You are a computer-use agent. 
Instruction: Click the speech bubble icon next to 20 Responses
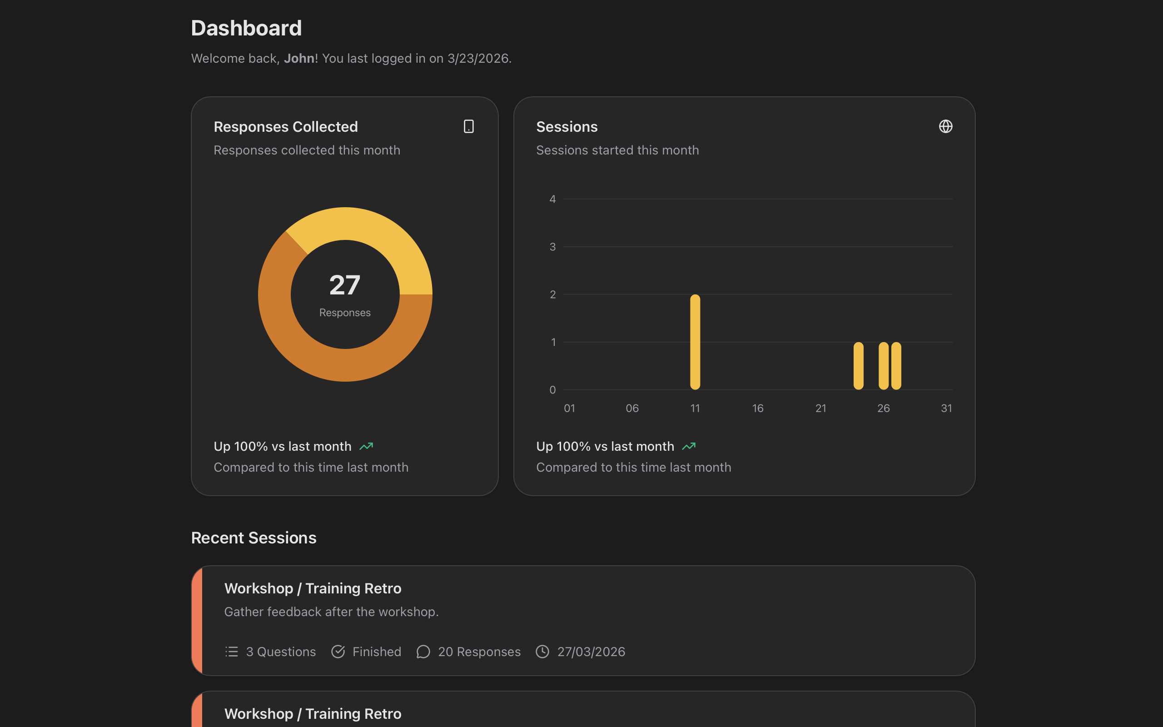(x=423, y=652)
